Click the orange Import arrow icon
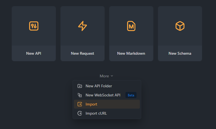Viewport: 216px width, 129px height. click(x=80, y=104)
